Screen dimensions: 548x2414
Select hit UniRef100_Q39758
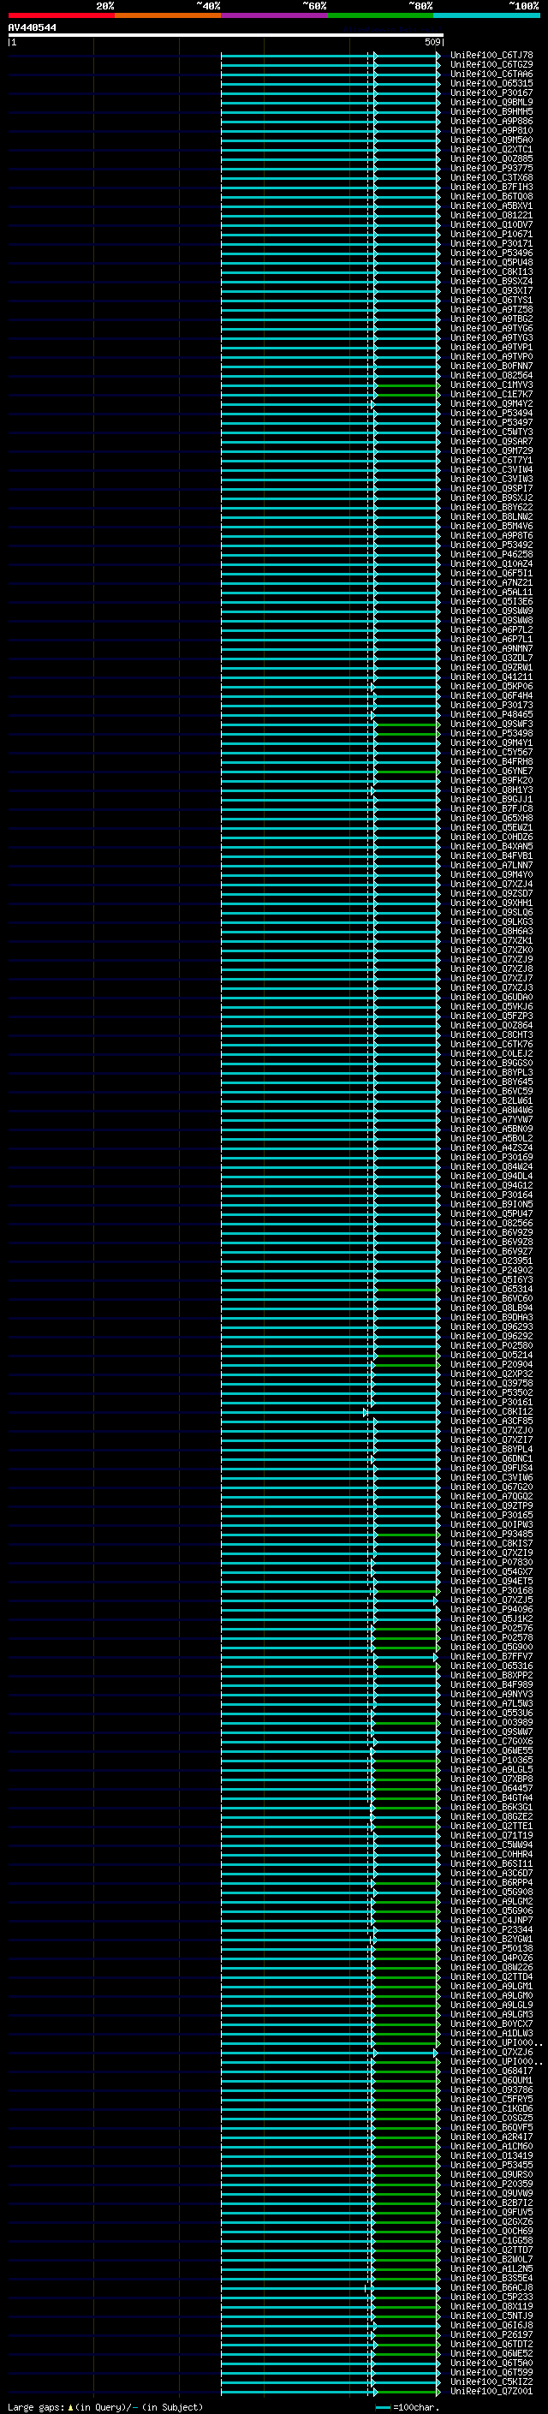(491, 1383)
